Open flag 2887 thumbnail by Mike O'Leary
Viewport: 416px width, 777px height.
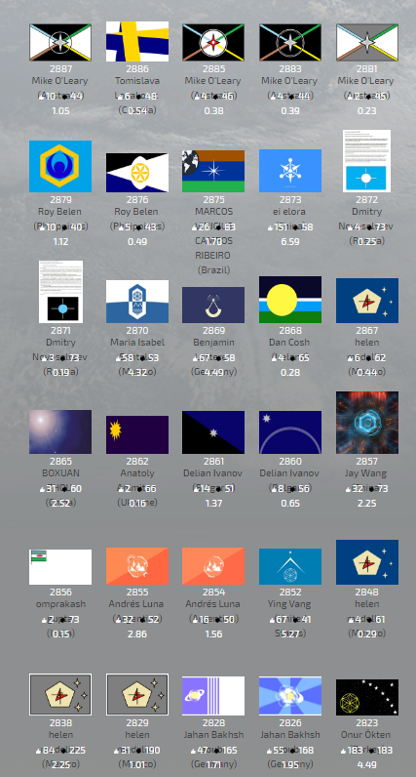point(60,43)
